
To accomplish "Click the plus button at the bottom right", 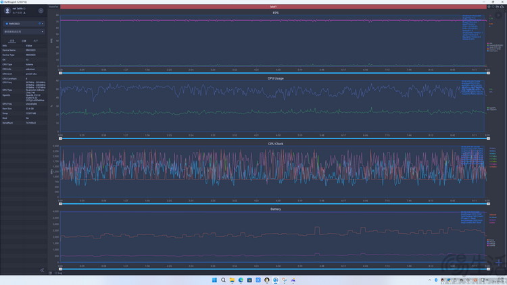I will [498, 262].
